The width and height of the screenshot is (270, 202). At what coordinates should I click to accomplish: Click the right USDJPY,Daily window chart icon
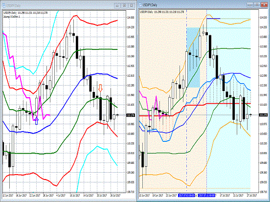pos(140,5)
